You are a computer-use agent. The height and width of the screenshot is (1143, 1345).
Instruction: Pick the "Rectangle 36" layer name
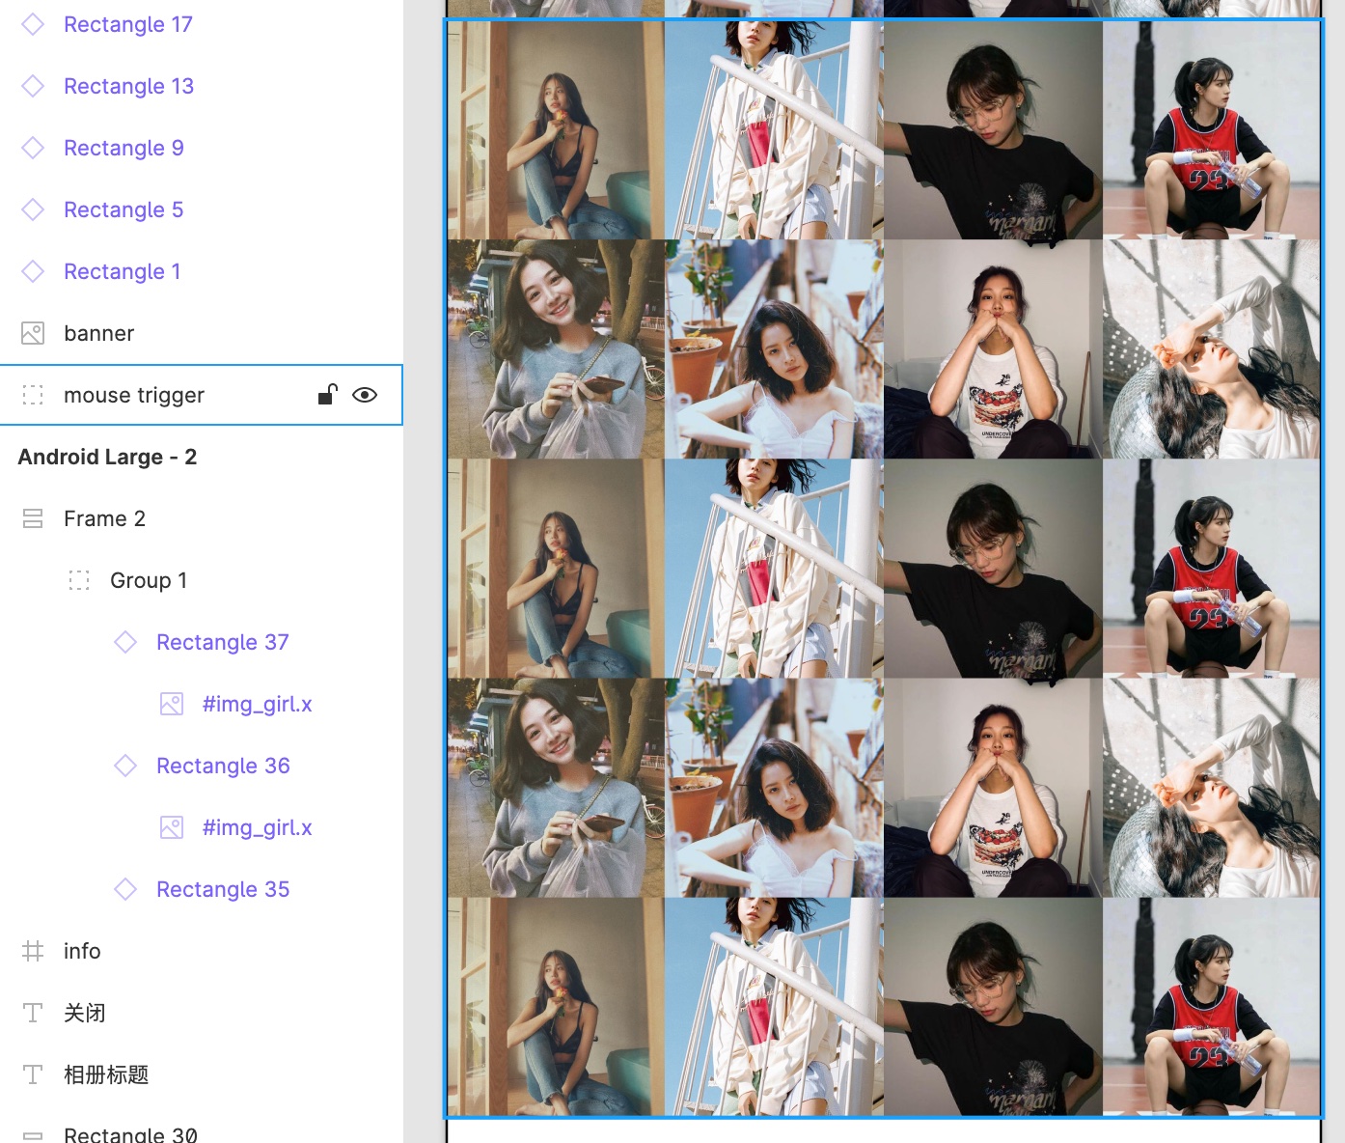click(223, 766)
